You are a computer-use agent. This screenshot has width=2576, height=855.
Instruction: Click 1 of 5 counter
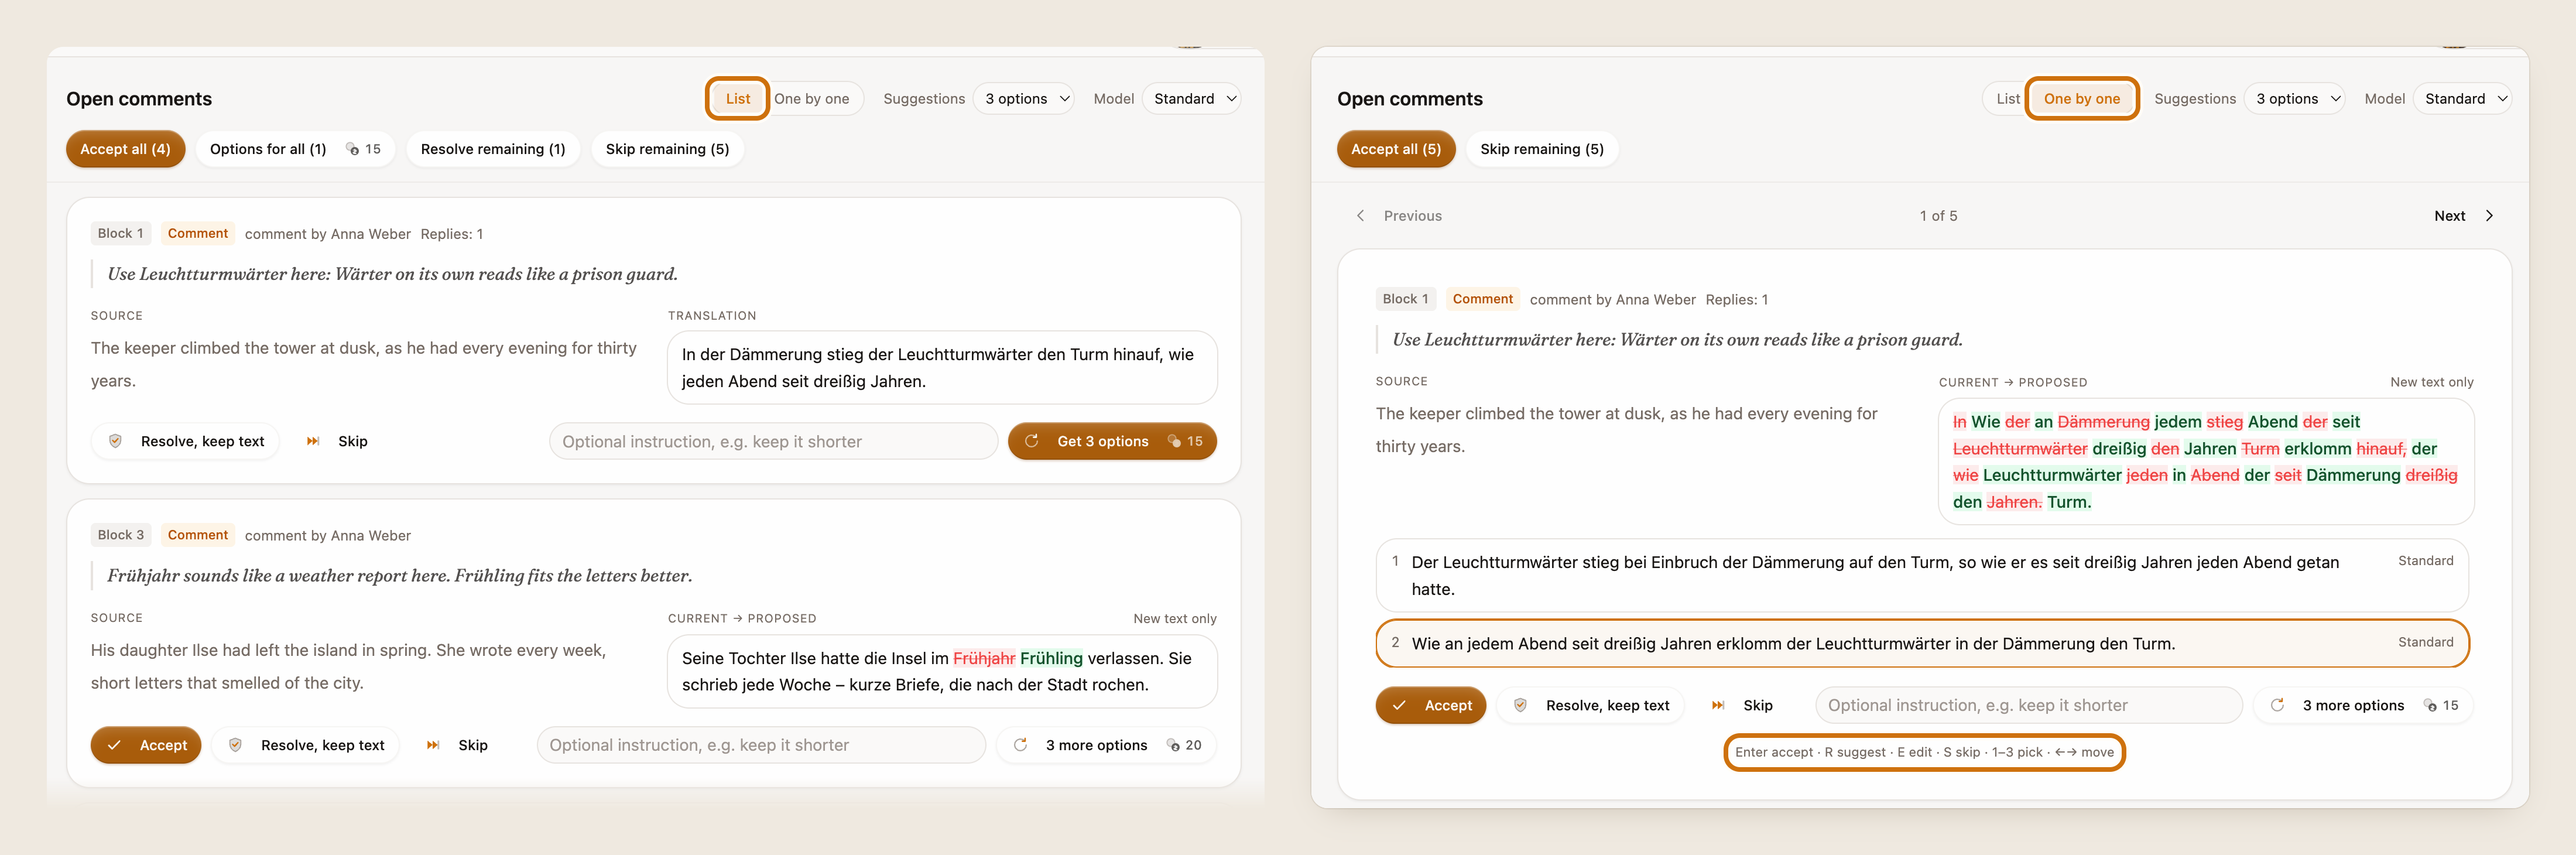(x=1938, y=216)
